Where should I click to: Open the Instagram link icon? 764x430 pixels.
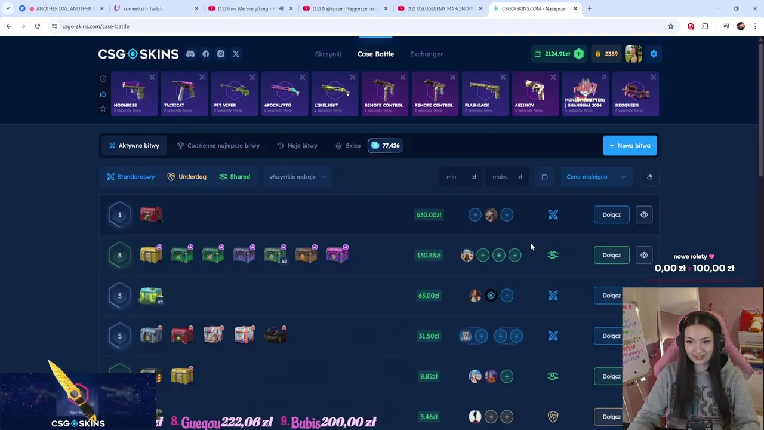click(221, 54)
